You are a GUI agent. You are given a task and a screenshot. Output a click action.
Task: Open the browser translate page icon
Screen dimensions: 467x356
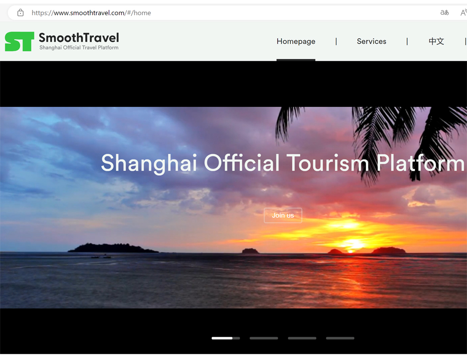[444, 13]
